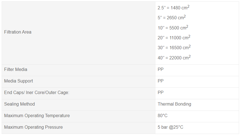Click the Media Support row label
The width and height of the screenshot is (241, 135).
[18, 81]
